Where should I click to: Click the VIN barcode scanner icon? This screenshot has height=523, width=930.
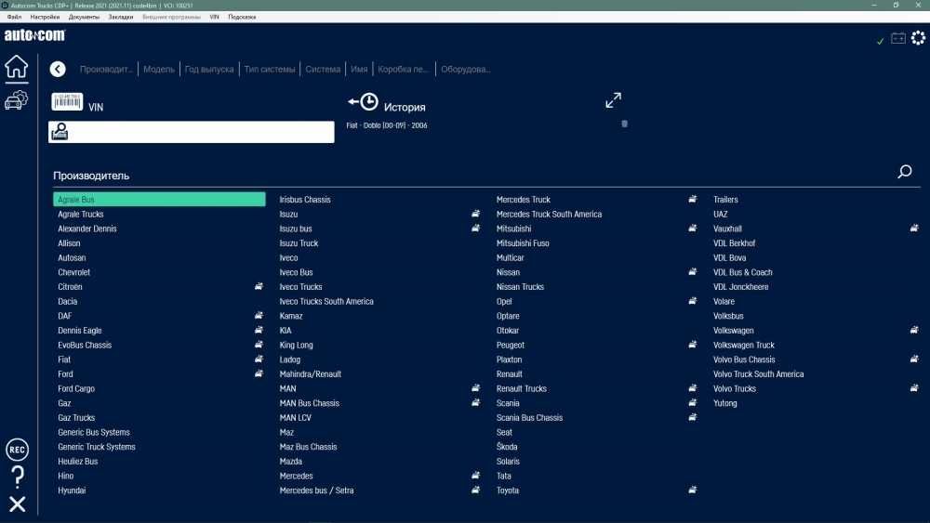click(x=67, y=102)
